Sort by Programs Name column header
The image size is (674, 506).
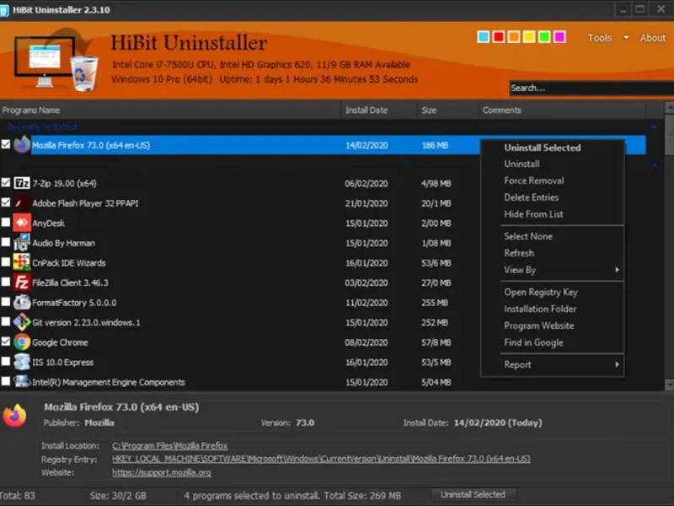(170, 110)
